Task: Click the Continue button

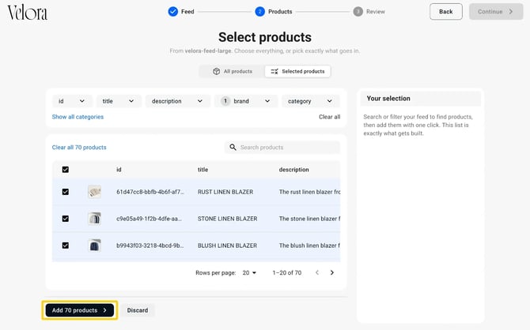Action: (496, 12)
